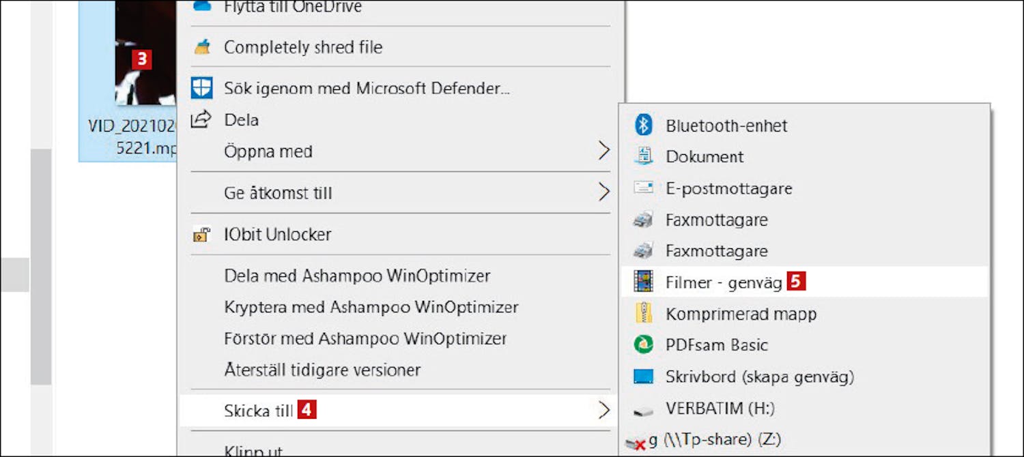Click the Dokument folder icon
This screenshot has height=457, width=1024.
(x=643, y=156)
